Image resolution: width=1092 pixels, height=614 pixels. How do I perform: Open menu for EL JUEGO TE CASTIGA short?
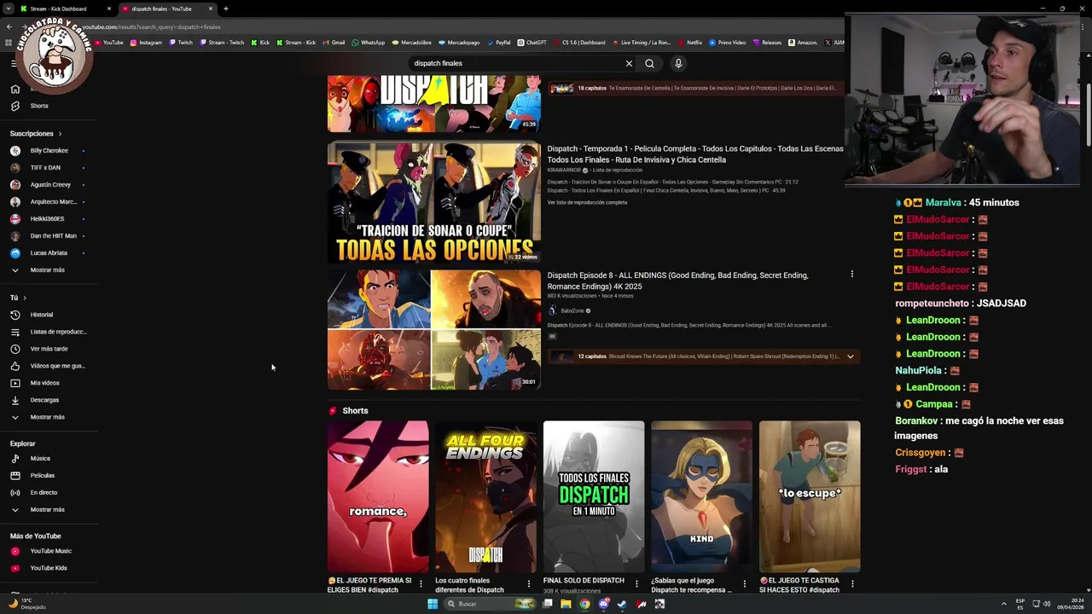(x=852, y=584)
